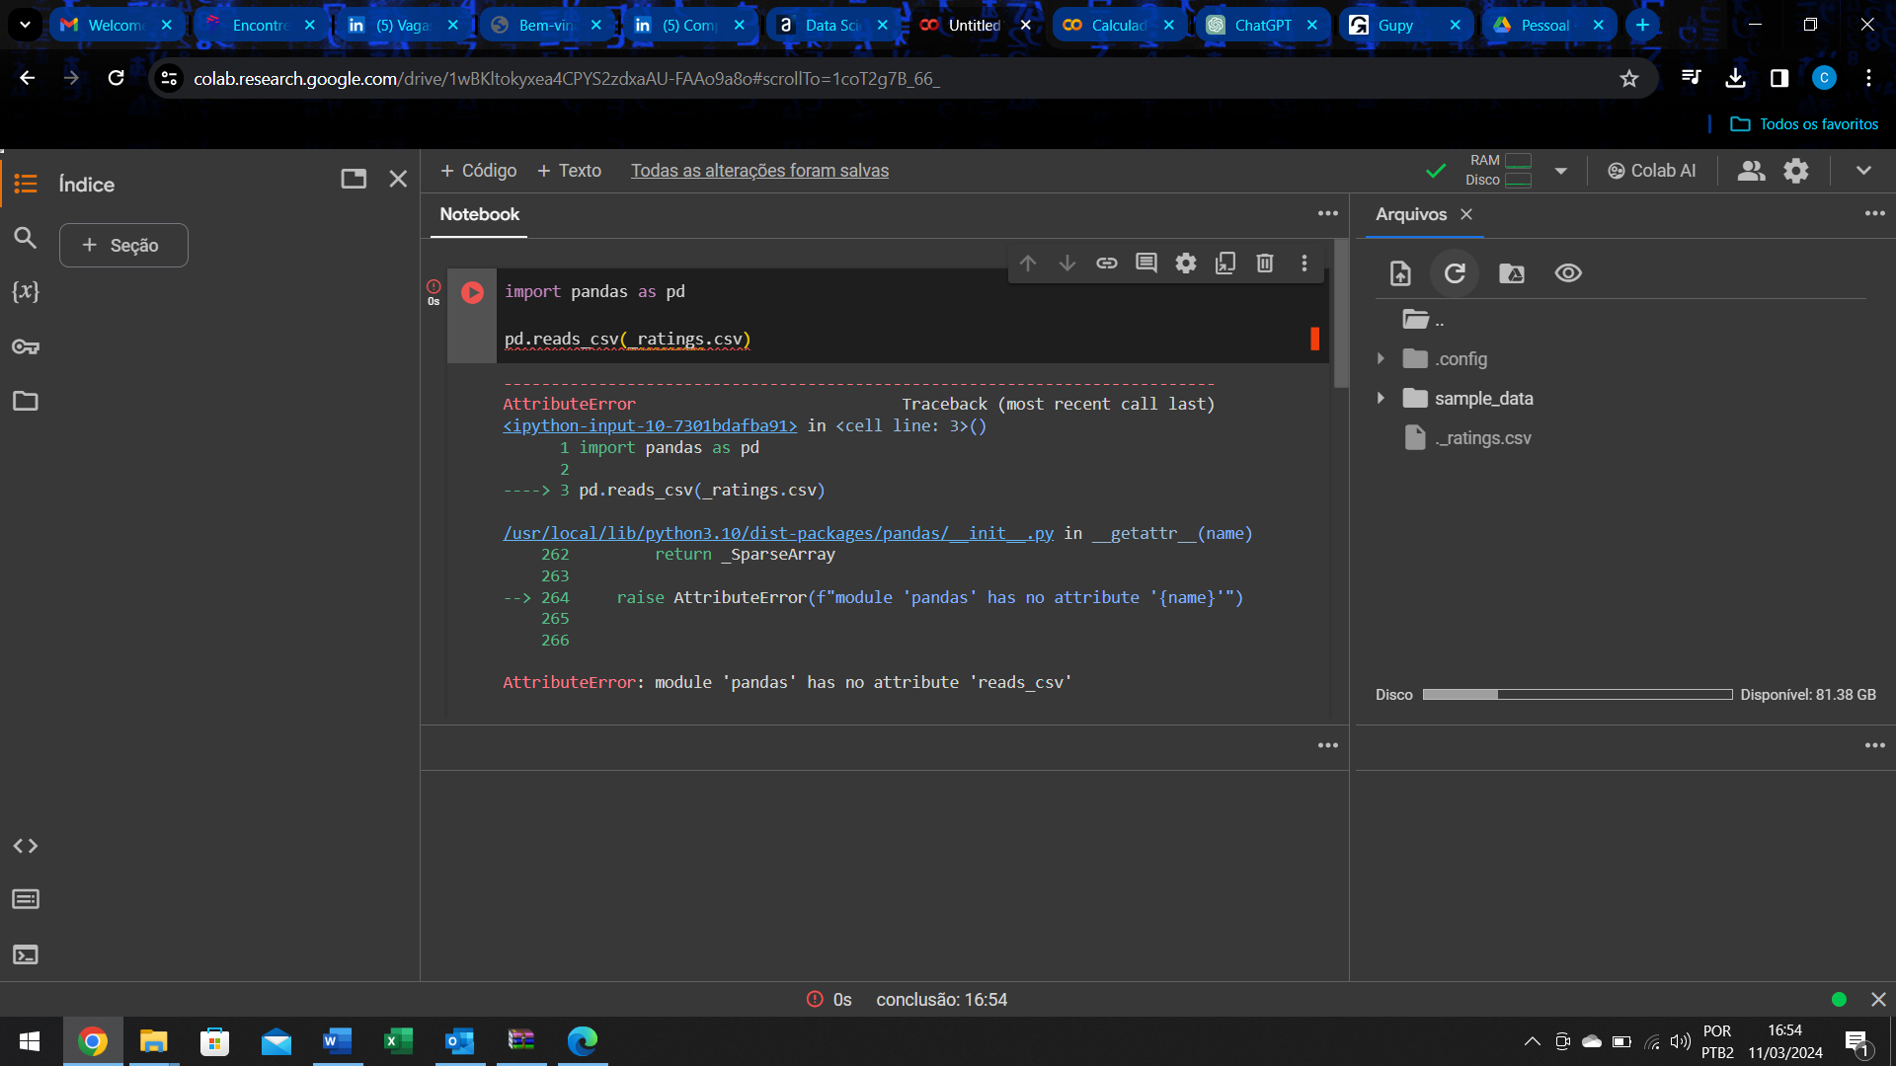This screenshot has height=1066, width=1896.
Task: Close the Arquivos tab
Action: (1466, 214)
